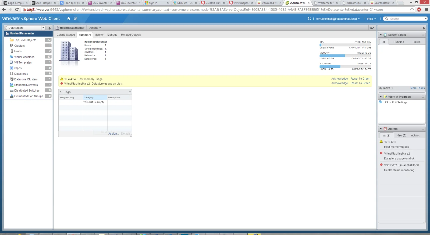Click the vSphere Home icon
The width and height of the screenshot is (430, 235).
(x=69, y=19)
